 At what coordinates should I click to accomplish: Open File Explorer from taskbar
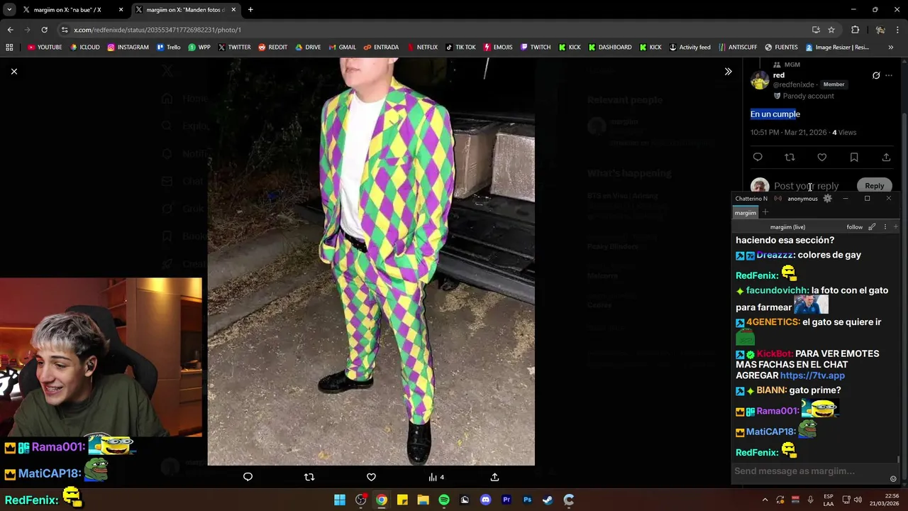(x=423, y=500)
